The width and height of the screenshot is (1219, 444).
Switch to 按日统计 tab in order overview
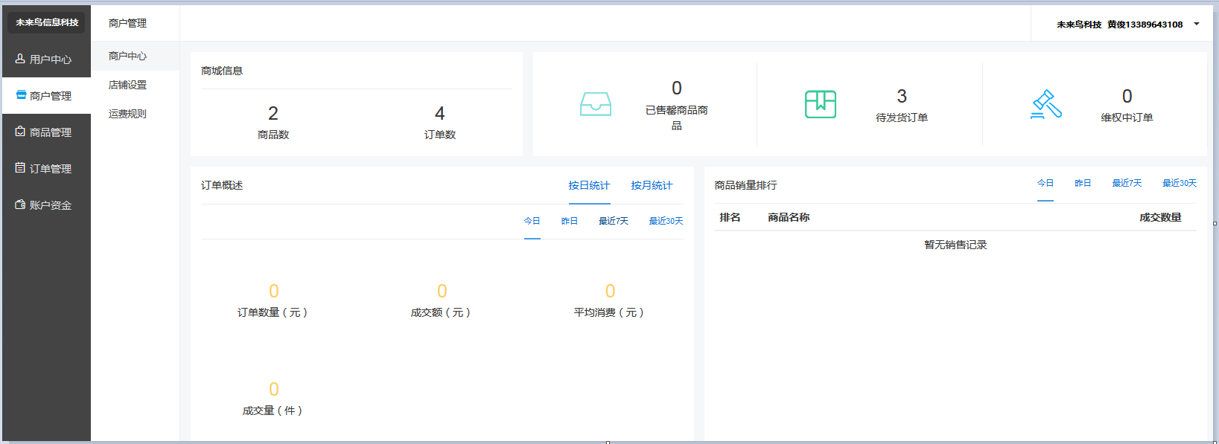click(589, 185)
